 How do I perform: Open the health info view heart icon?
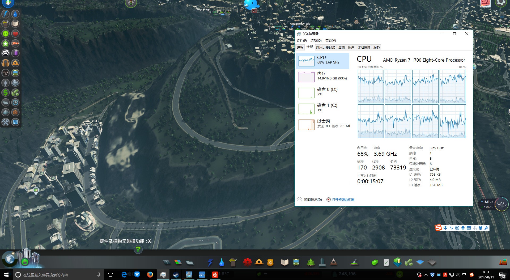tap(15, 33)
